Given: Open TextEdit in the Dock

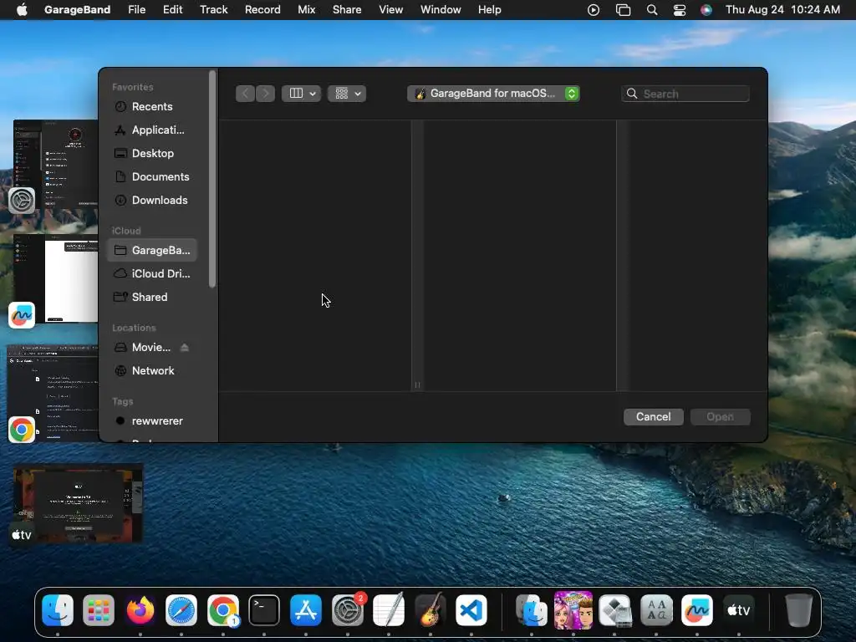Looking at the screenshot, I should click(389, 609).
